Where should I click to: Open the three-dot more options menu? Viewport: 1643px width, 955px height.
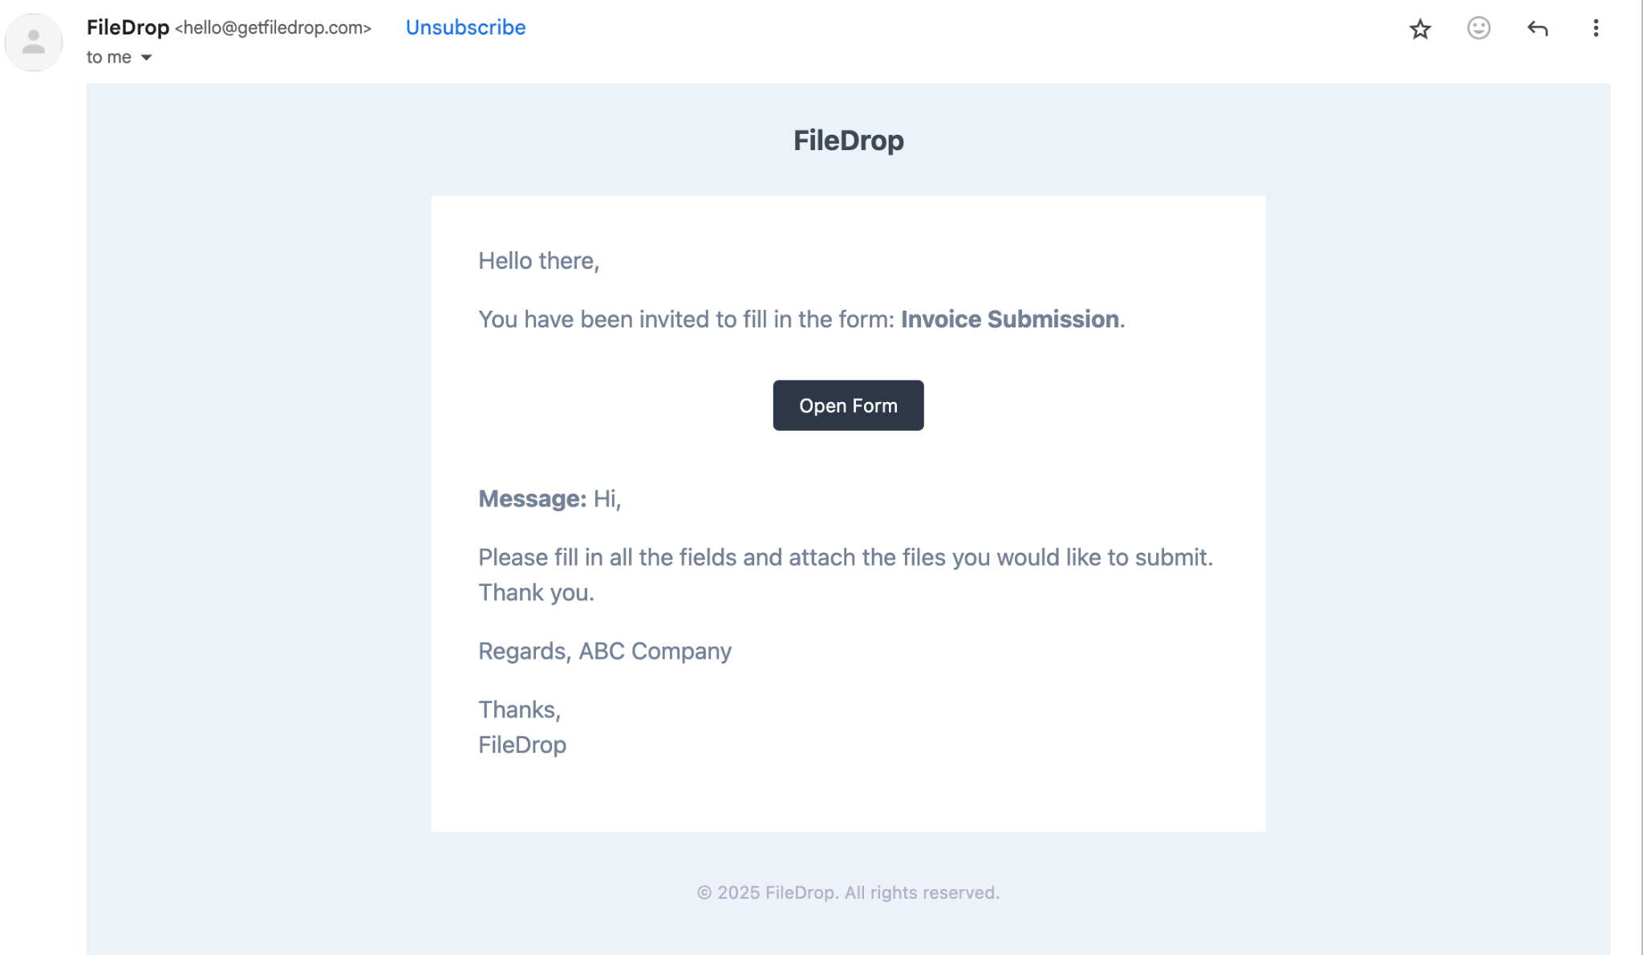(1596, 29)
